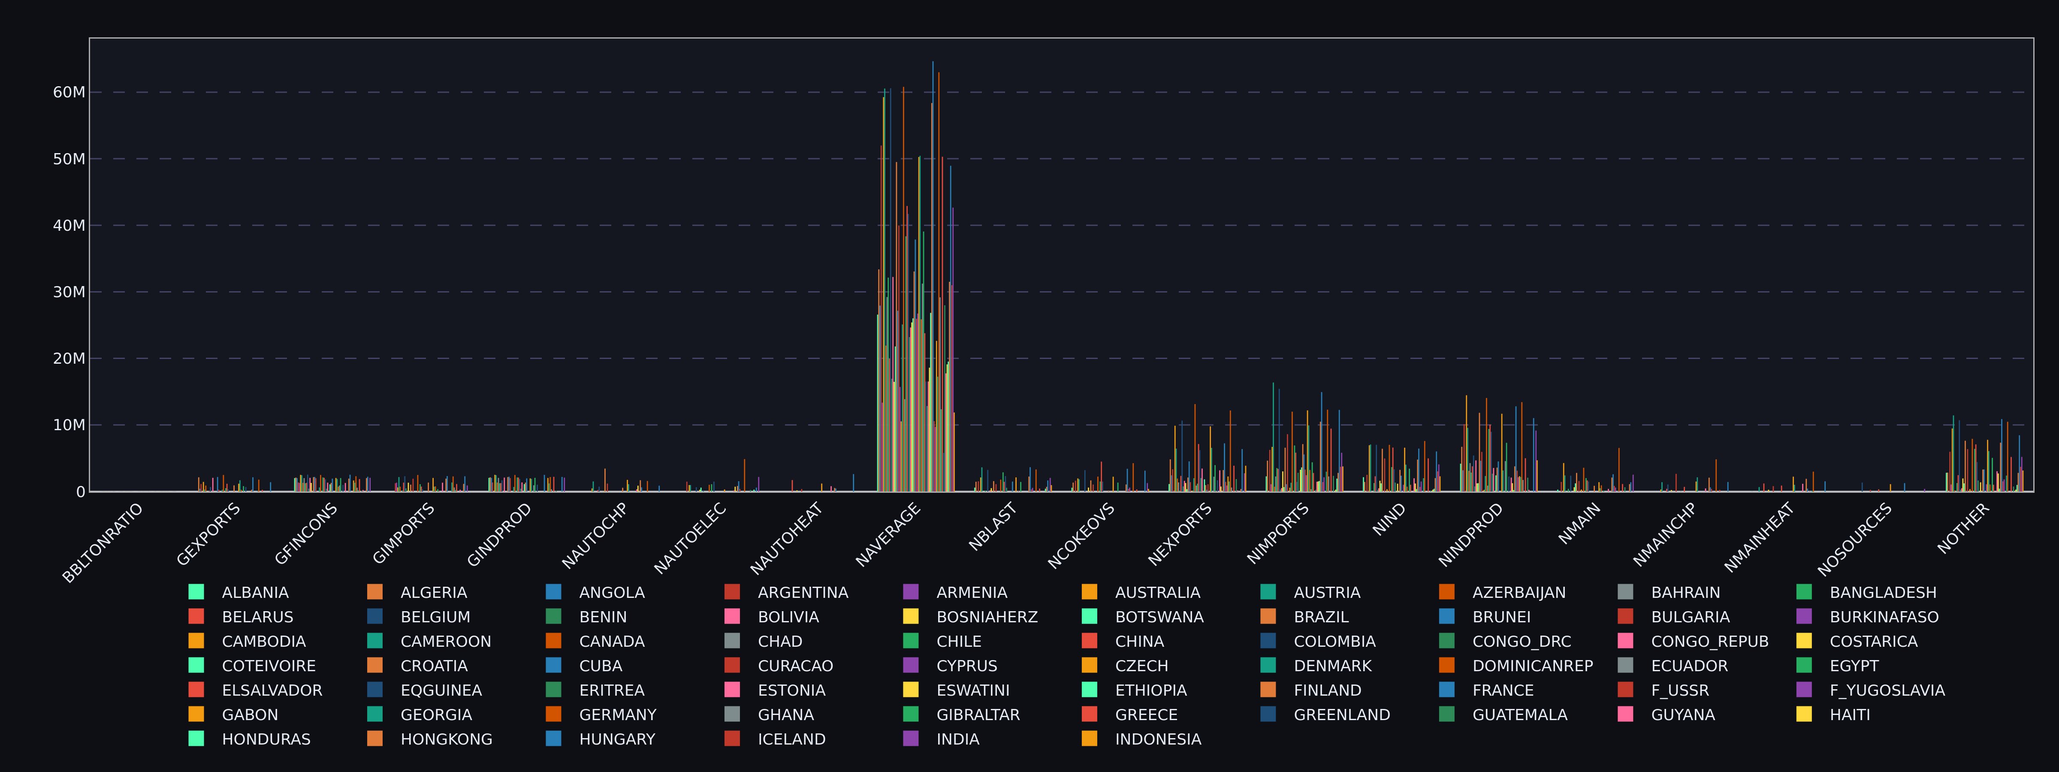Viewport: 2059px width, 772px height.
Task: Select the NEXPORTS x-axis label
Action: [x=1180, y=535]
